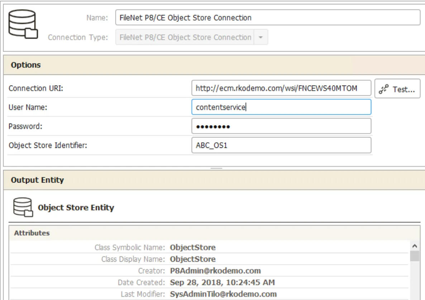Select the Password field
425x300 pixels.
pyautogui.click(x=281, y=126)
